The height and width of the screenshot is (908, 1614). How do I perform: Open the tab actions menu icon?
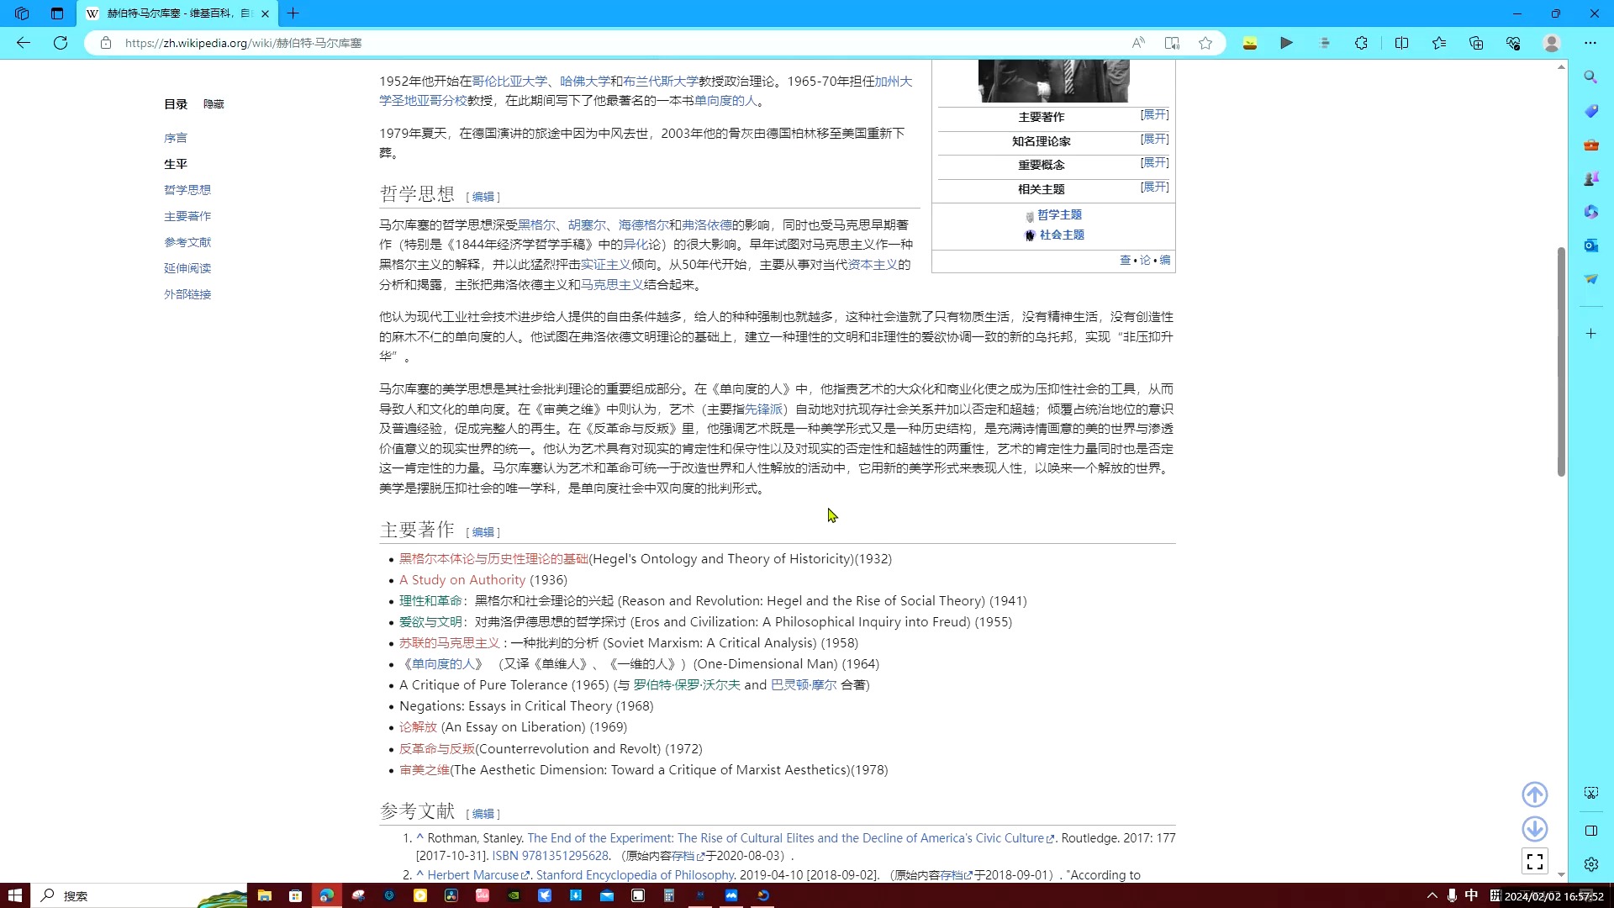(56, 13)
